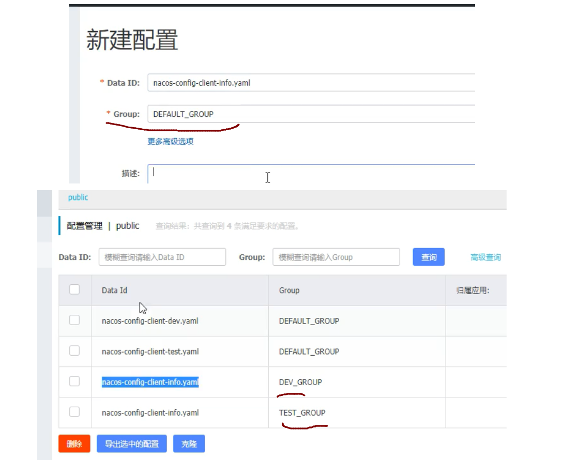Viewport: 580px width, 460px height.
Task: Click the Data ID fuzzy search box
Action: (x=162, y=257)
